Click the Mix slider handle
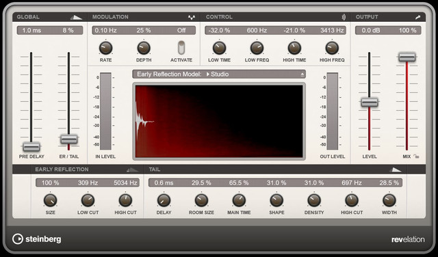Image resolution: width=438 pixels, height=257 pixels. [x=407, y=57]
